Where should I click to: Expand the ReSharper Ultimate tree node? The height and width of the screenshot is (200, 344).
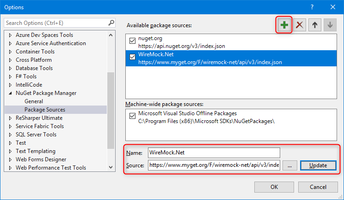tap(11, 118)
